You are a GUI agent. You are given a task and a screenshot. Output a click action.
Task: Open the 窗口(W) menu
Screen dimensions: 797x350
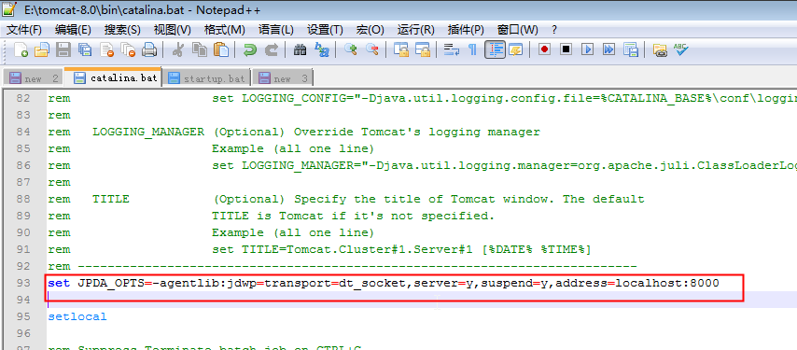[517, 30]
